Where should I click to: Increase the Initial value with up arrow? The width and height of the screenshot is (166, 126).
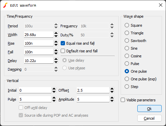tap(54, 89)
